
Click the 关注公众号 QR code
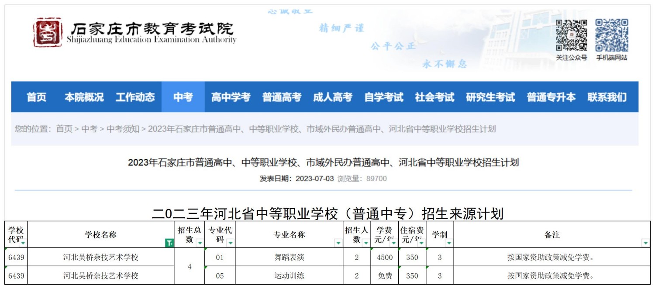(571, 35)
